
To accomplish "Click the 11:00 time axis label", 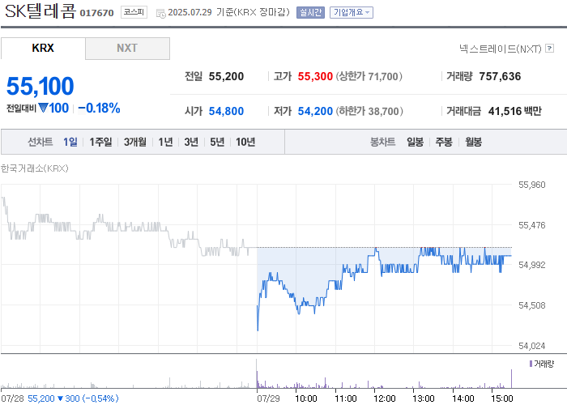I will pos(346,398).
